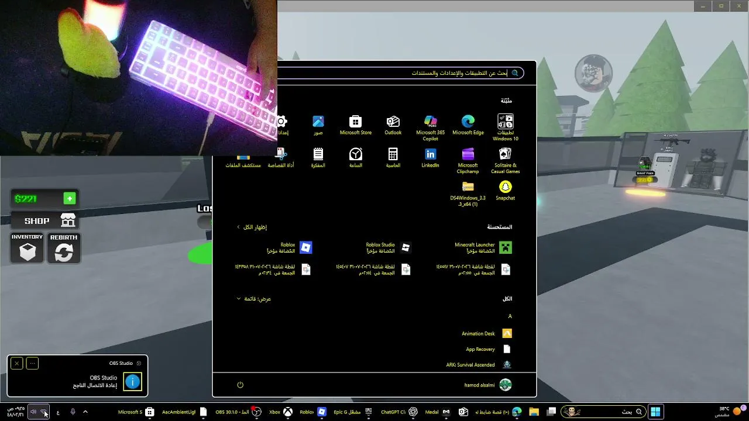Open Microsoft Store taskbar window
Viewport: 749px width, 421px height.
click(136, 412)
